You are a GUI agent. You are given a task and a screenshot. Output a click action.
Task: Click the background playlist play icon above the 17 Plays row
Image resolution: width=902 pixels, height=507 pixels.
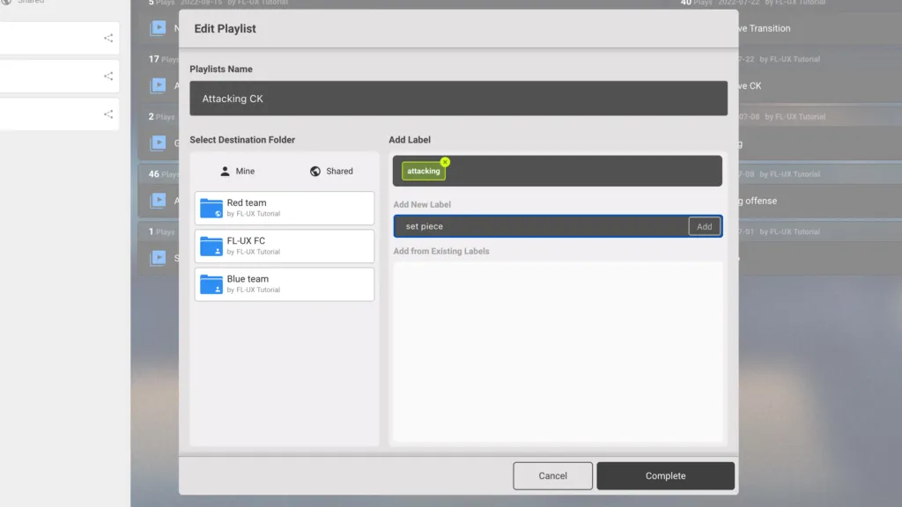pyautogui.click(x=159, y=27)
